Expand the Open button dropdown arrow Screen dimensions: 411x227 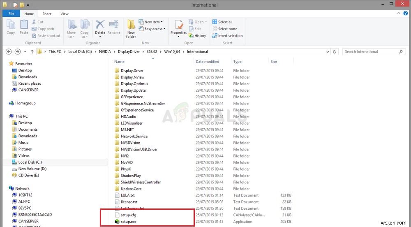pos(206,22)
